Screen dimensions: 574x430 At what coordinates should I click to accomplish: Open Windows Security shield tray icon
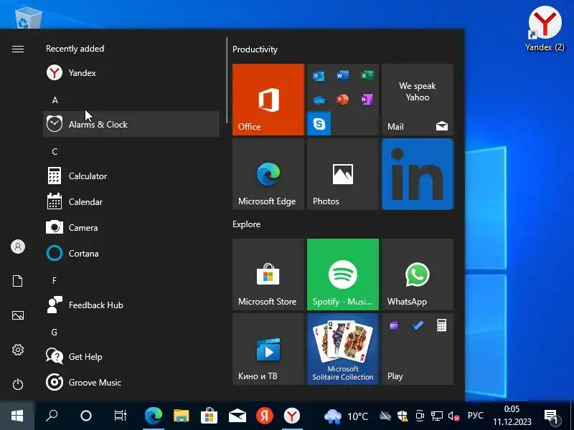(403, 416)
